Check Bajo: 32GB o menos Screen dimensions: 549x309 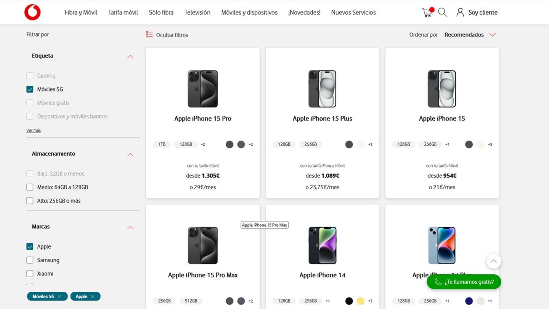tap(30, 174)
